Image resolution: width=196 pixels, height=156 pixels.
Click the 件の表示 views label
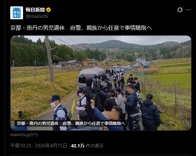coord(95,146)
